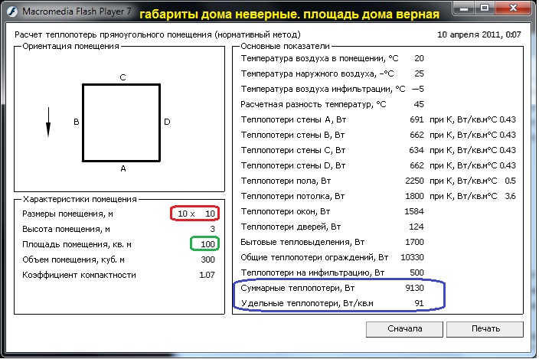Click the square room outline diagram
539x359 pixels.
click(x=122, y=122)
